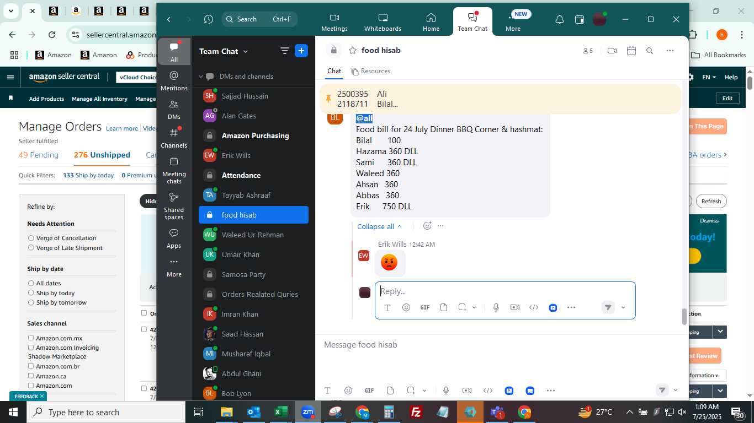754x423 pixels.
Task: Open Apps in Zoom sidebar
Action: click(x=174, y=238)
